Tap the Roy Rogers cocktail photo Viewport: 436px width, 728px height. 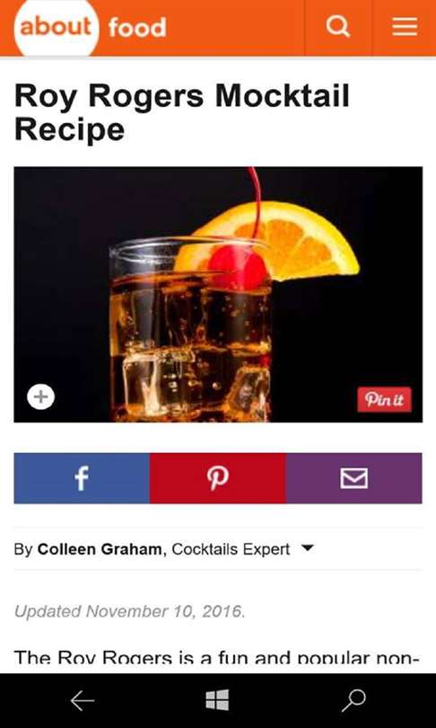tap(218, 295)
